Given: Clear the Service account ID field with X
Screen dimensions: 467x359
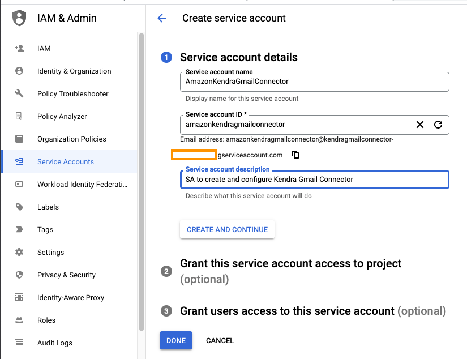Looking at the screenshot, I should pyautogui.click(x=420, y=125).
